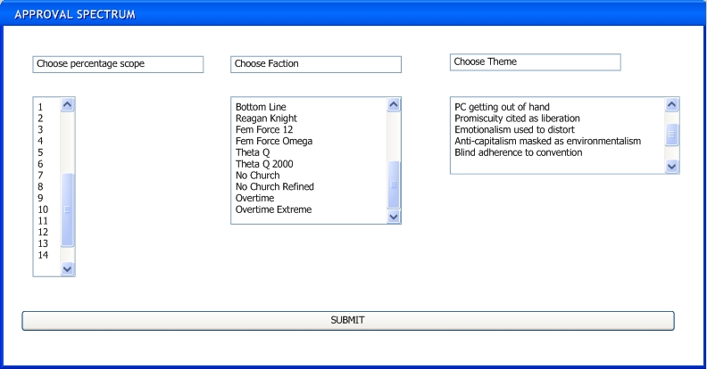707x369 pixels.
Task: Click the up arrow of Faction list scrollbar
Action: (393, 105)
